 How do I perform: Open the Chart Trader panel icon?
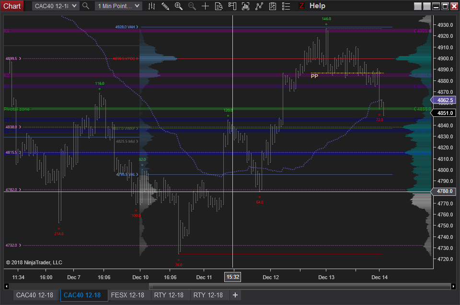[x=232, y=6]
